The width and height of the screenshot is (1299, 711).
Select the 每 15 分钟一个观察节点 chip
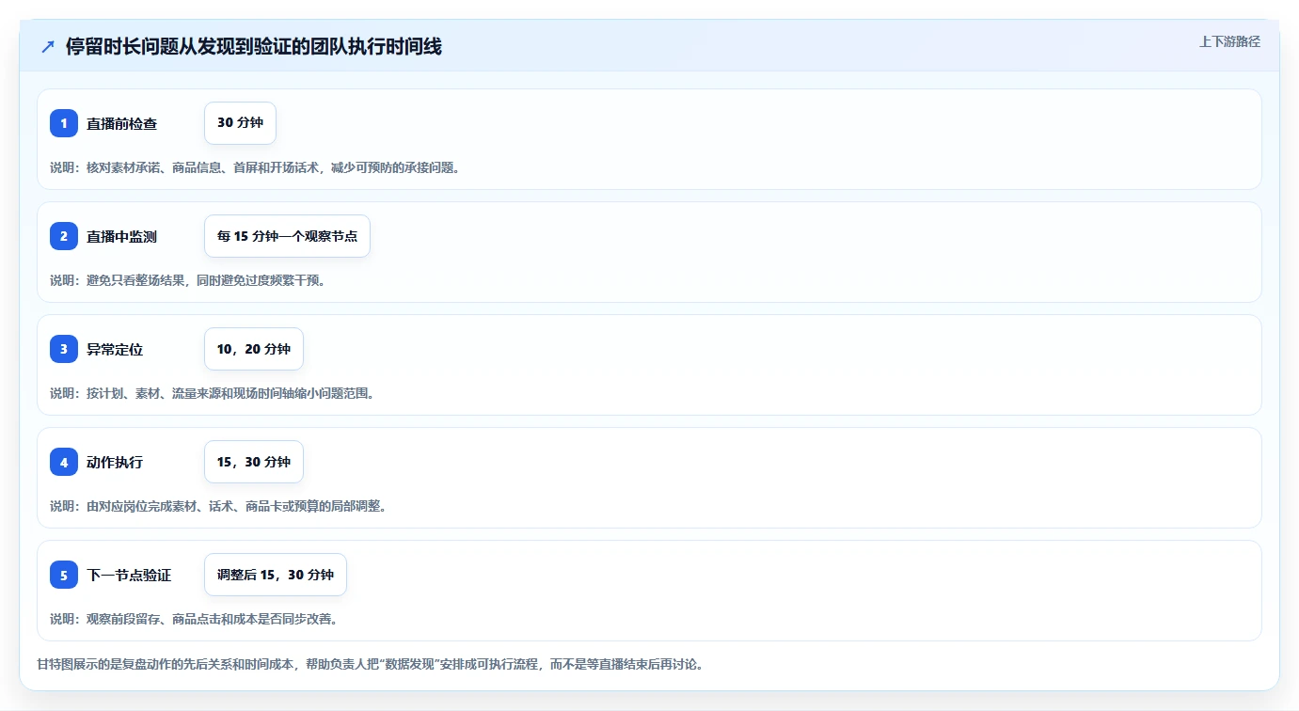tap(287, 236)
